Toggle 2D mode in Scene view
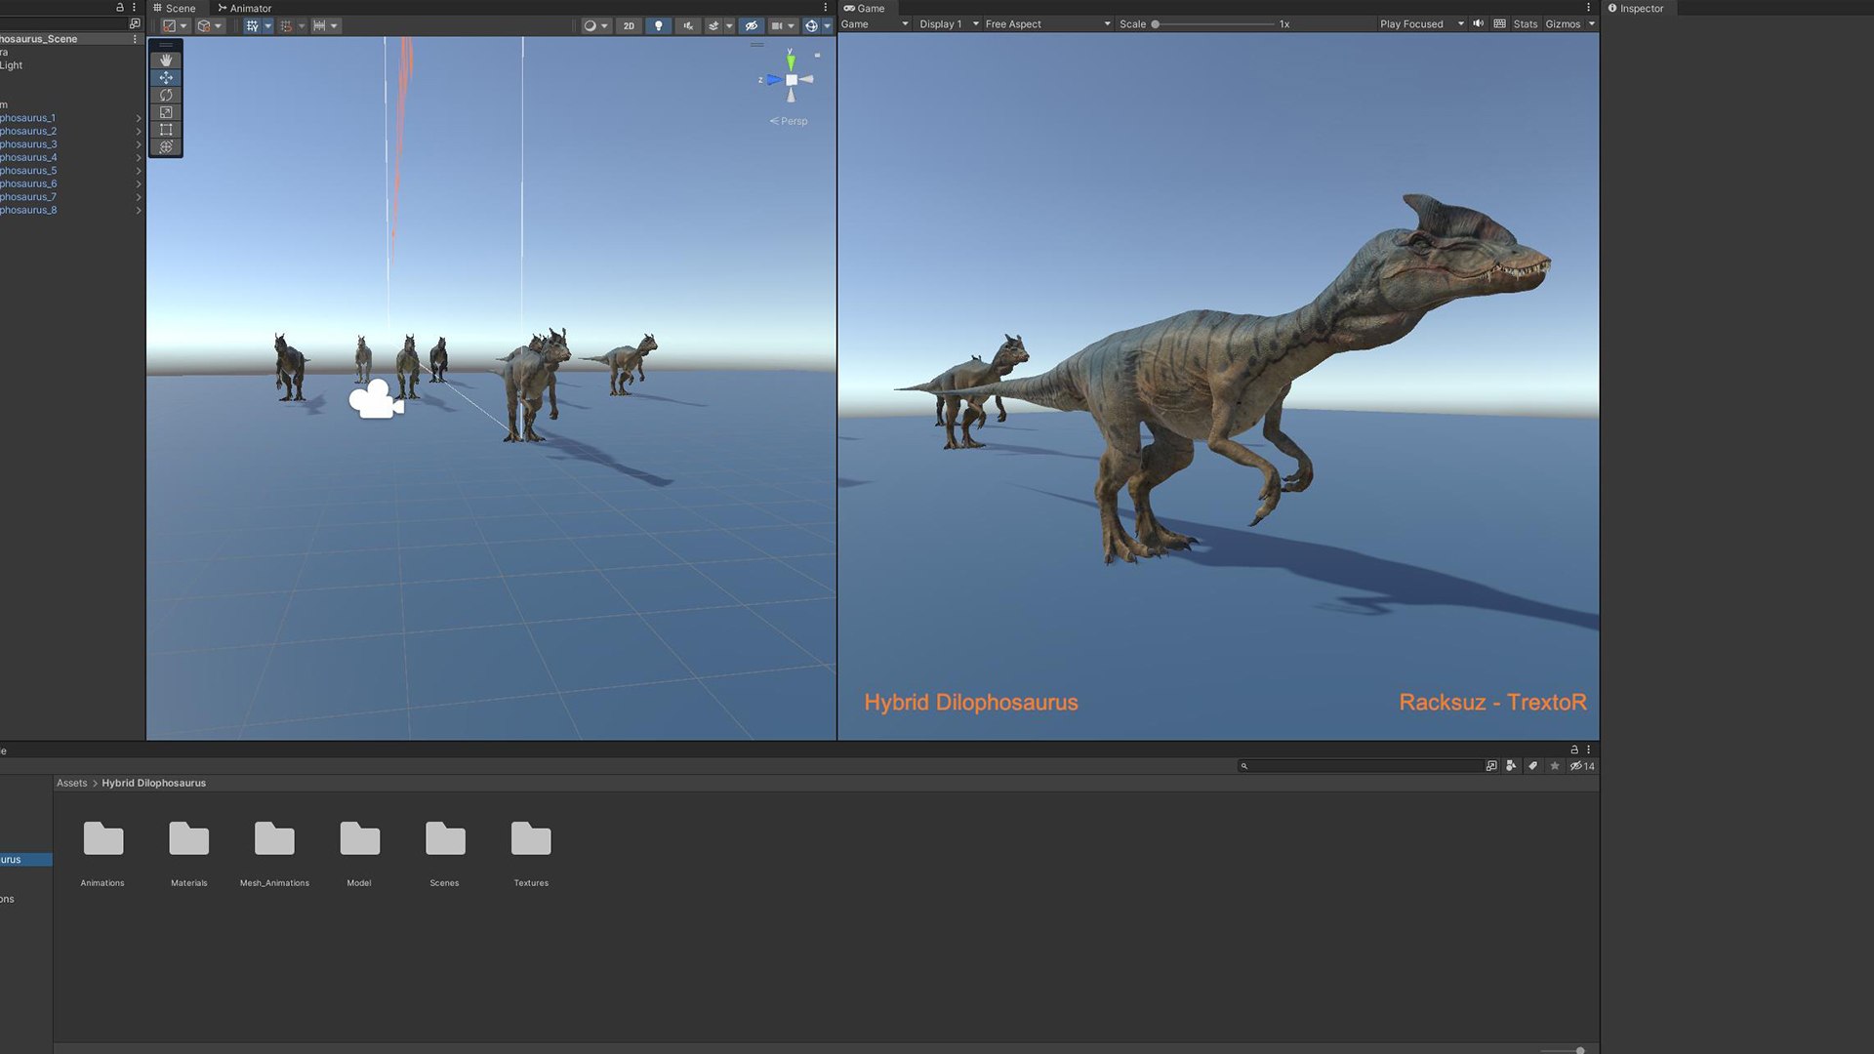Image resolution: width=1874 pixels, height=1054 pixels. (x=629, y=26)
